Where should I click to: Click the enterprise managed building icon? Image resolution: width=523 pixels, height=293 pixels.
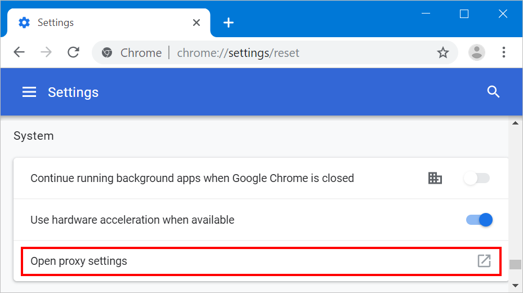tap(435, 178)
